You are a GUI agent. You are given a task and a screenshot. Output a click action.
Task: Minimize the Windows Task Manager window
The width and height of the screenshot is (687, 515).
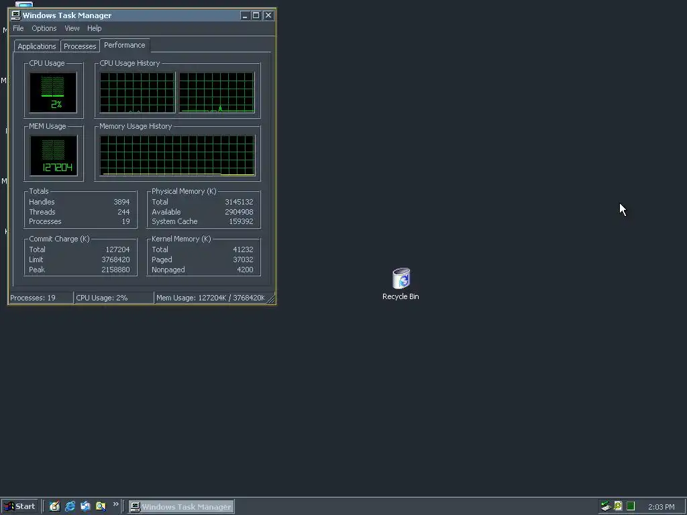244,15
